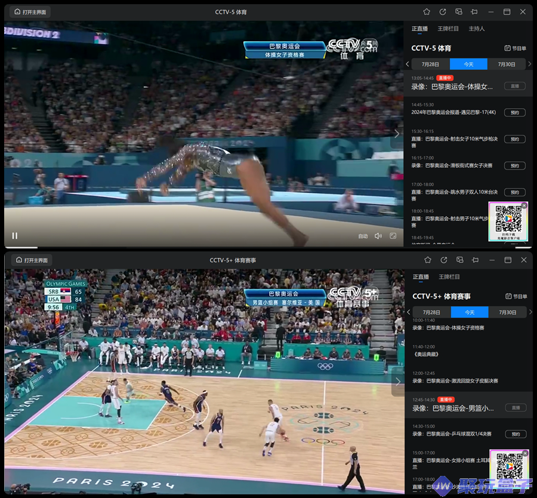Refresh the CCTV-5+ window
This screenshot has width=537, height=498.
click(x=443, y=260)
